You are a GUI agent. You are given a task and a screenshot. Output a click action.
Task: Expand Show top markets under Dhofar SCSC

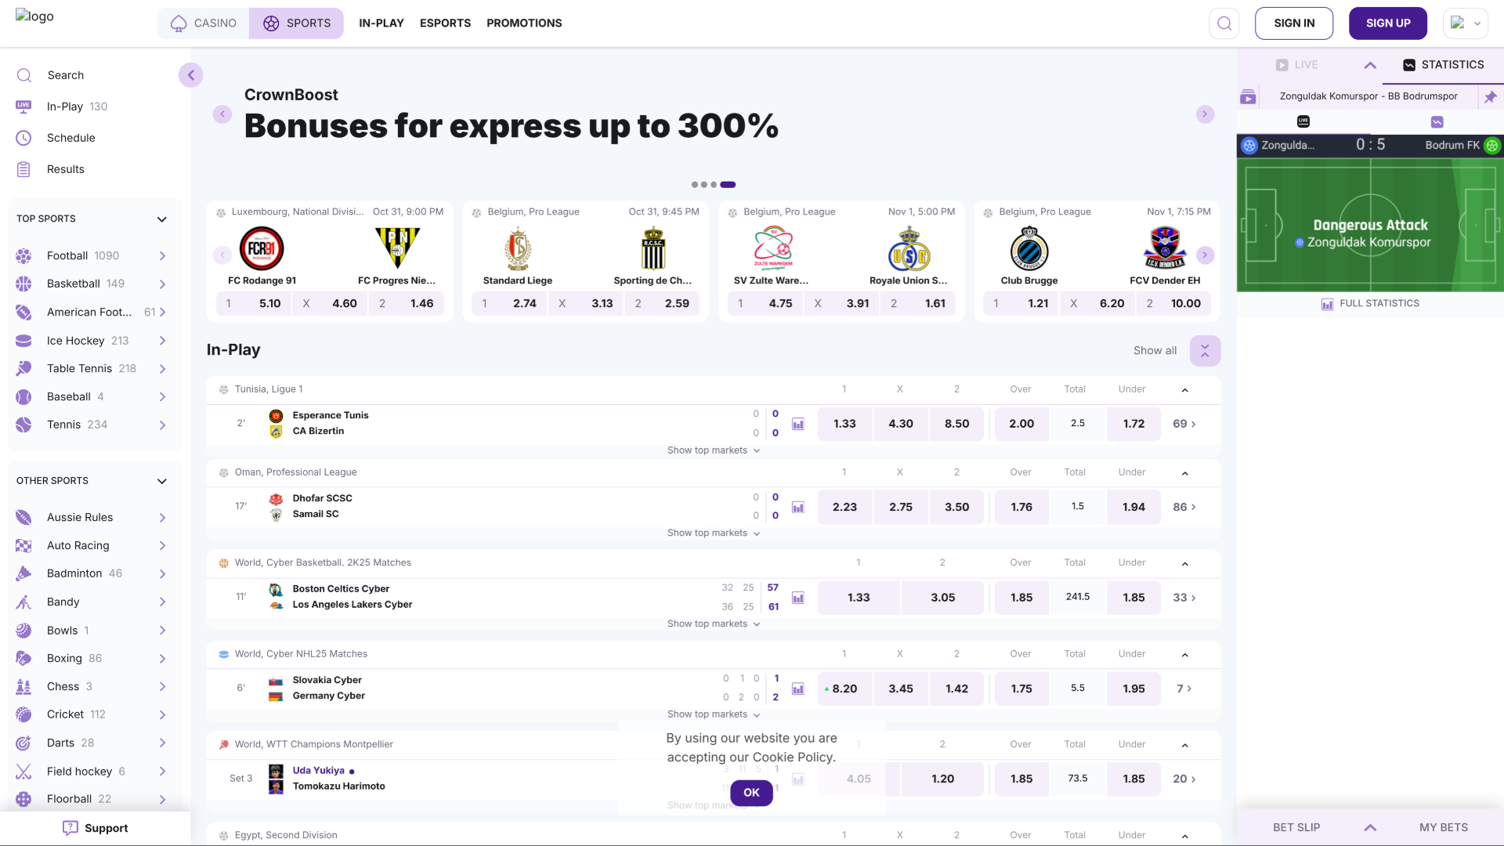pyautogui.click(x=713, y=533)
